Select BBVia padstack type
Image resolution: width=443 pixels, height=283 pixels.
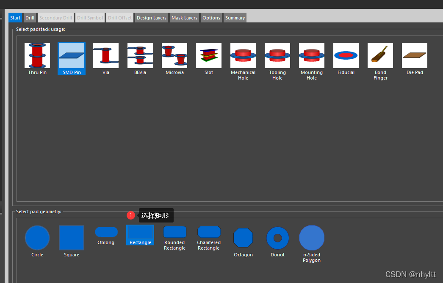pyautogui.click(x=140, y=55)
